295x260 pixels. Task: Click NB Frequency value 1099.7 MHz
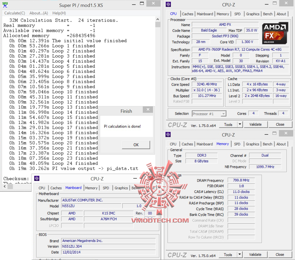click(265, 167)
